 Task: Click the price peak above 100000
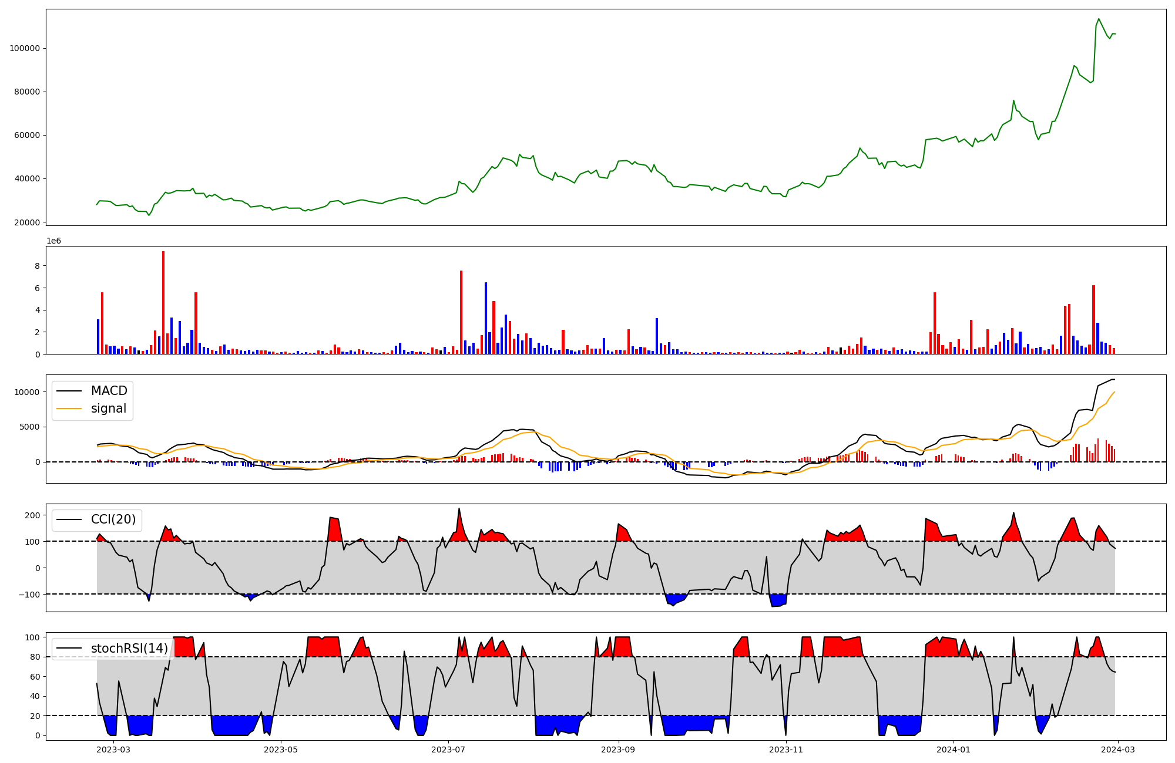click(1099, 19)
